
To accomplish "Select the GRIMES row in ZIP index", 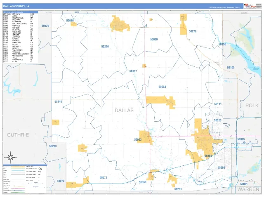I will [x=18, y=35].
